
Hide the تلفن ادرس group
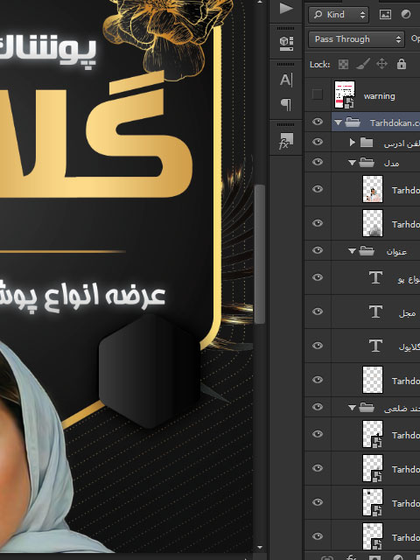(317, 142)
